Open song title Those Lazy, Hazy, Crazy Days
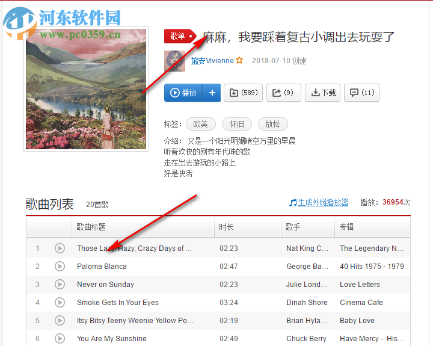This screenshot has width=433, height=346. [134, 249]
